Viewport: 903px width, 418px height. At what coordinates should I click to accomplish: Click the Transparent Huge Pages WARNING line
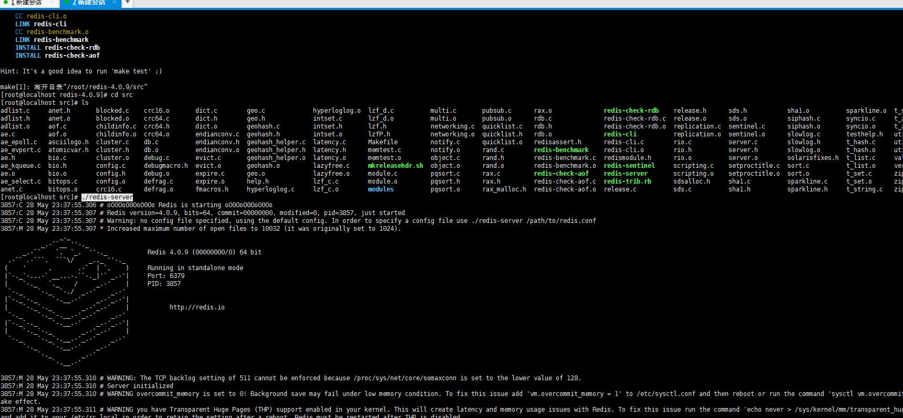pyautogui.click(x=451, y=410)
